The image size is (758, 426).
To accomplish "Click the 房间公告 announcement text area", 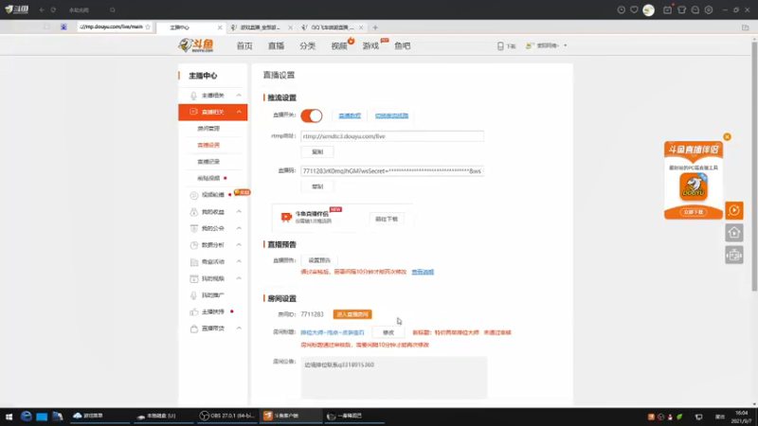I will coord(394,378).
